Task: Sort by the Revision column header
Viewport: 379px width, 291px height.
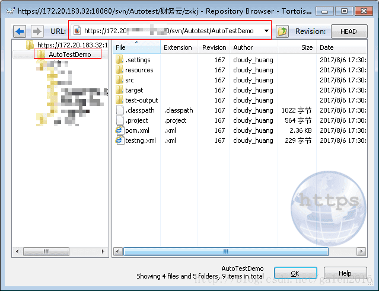Action: pos(214,47)
